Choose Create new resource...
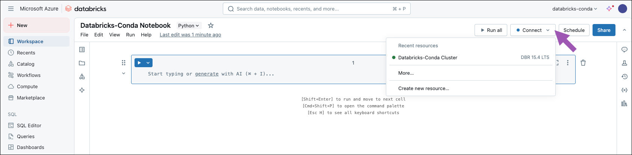 (x=470, y=88)
